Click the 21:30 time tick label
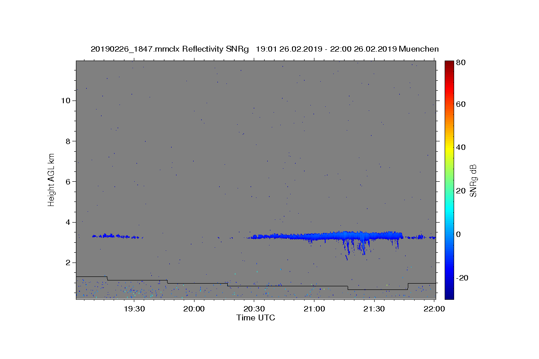Viewport: 539px width, 359px height. tap(374, 309)
